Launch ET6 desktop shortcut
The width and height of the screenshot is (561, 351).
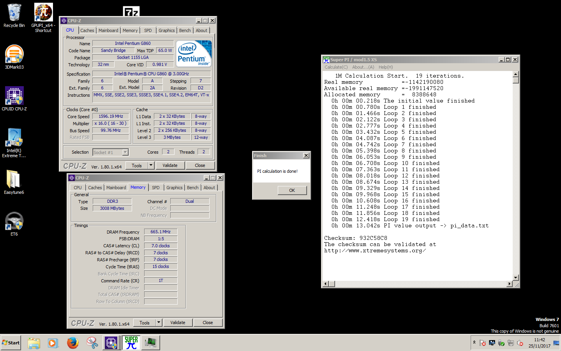(x=14, y=224)
